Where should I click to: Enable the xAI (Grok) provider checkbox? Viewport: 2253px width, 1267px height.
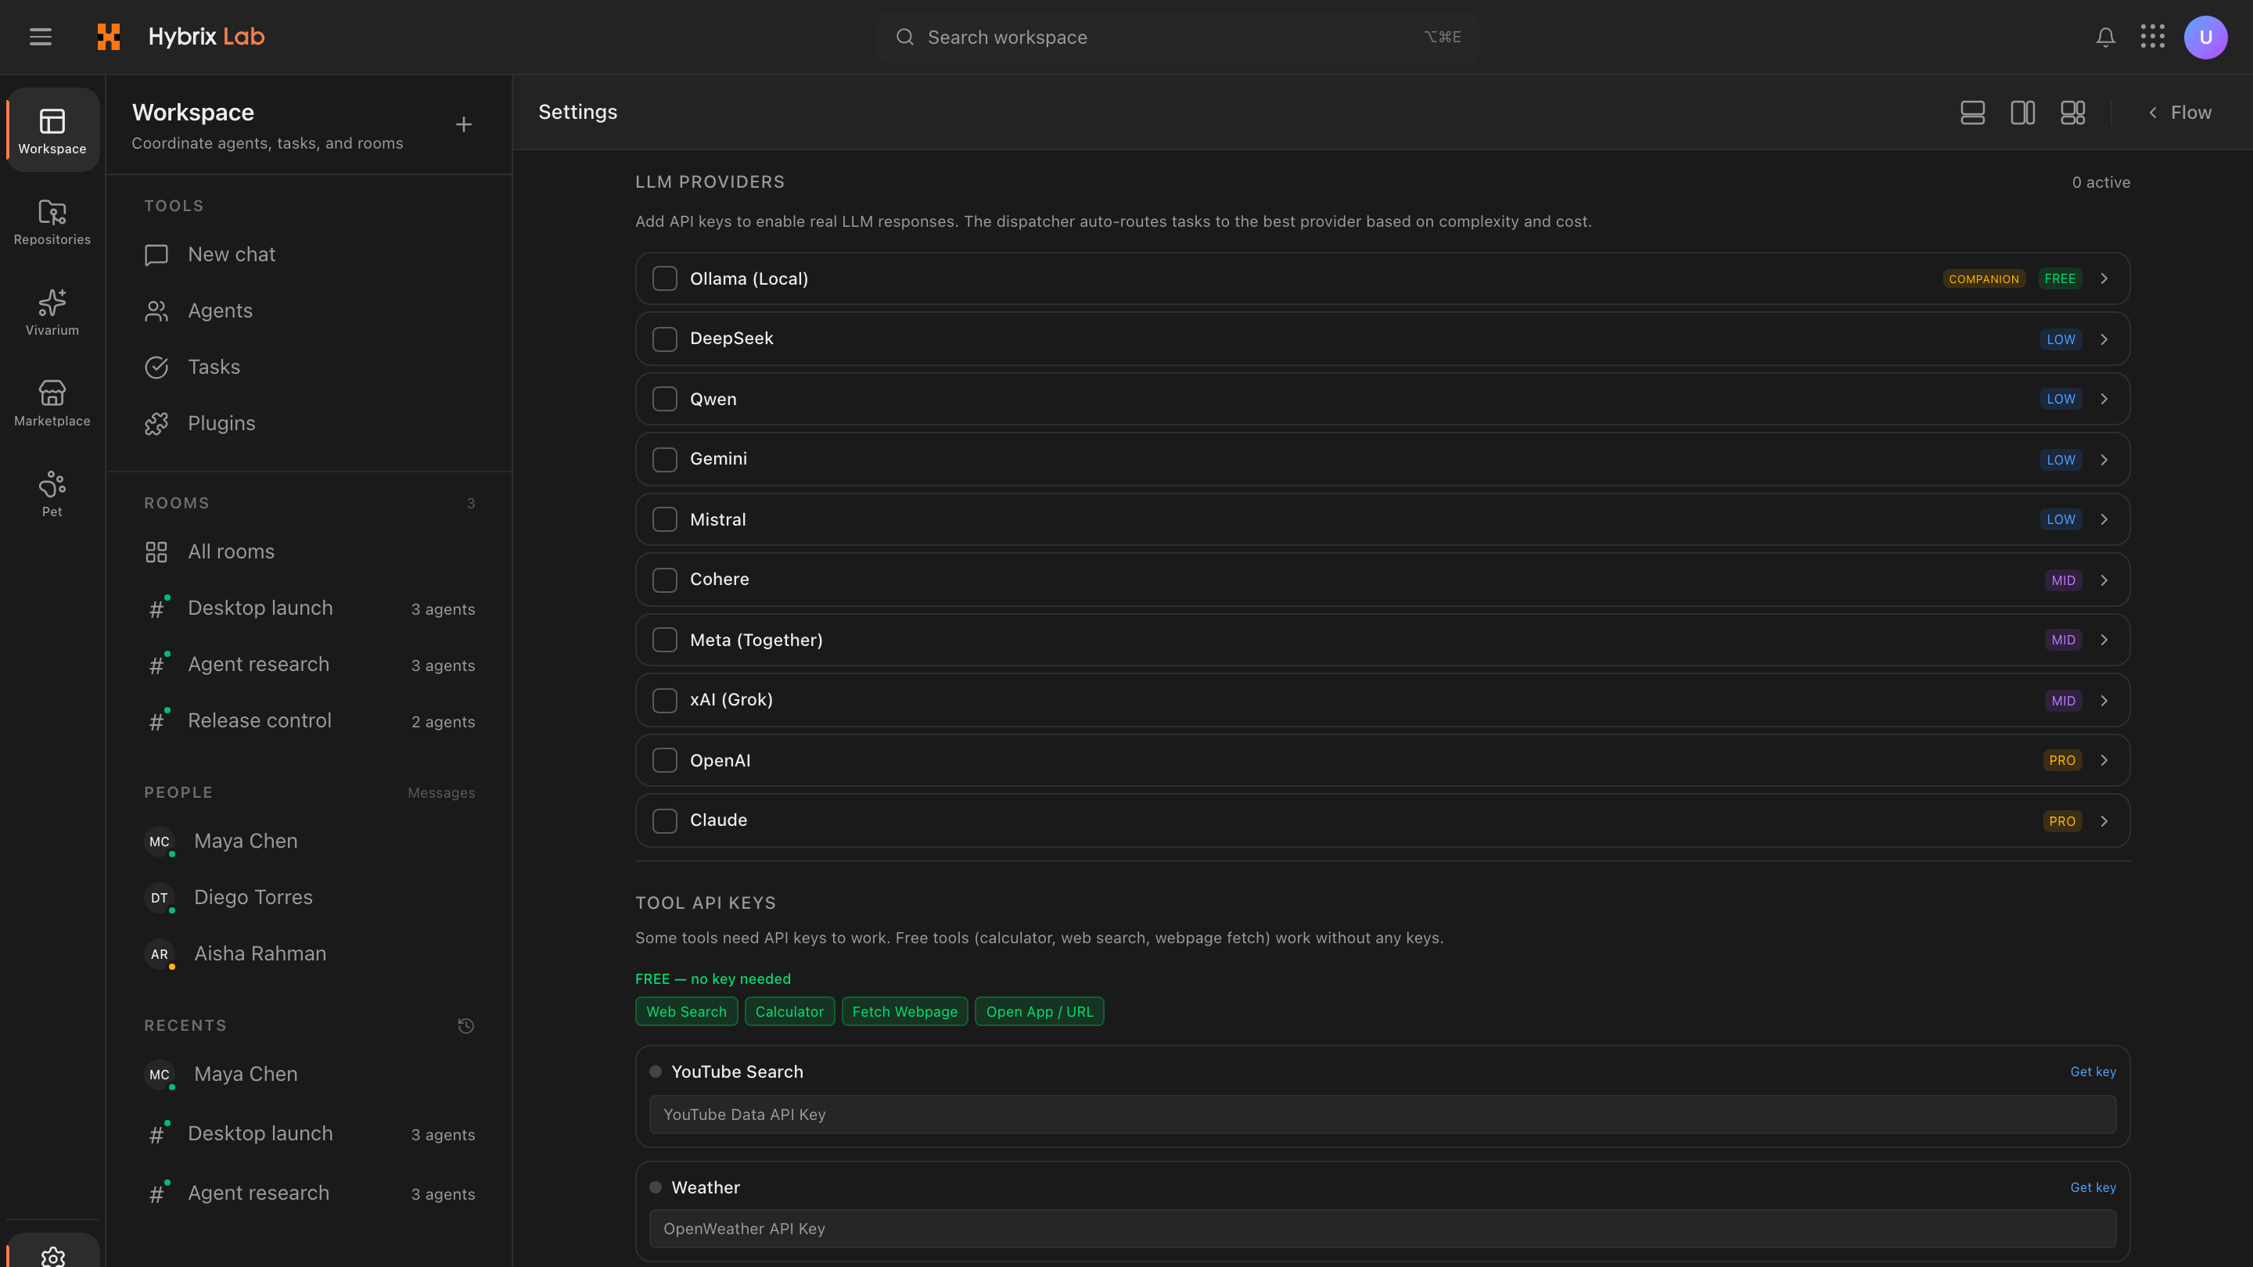click(665, 701)
